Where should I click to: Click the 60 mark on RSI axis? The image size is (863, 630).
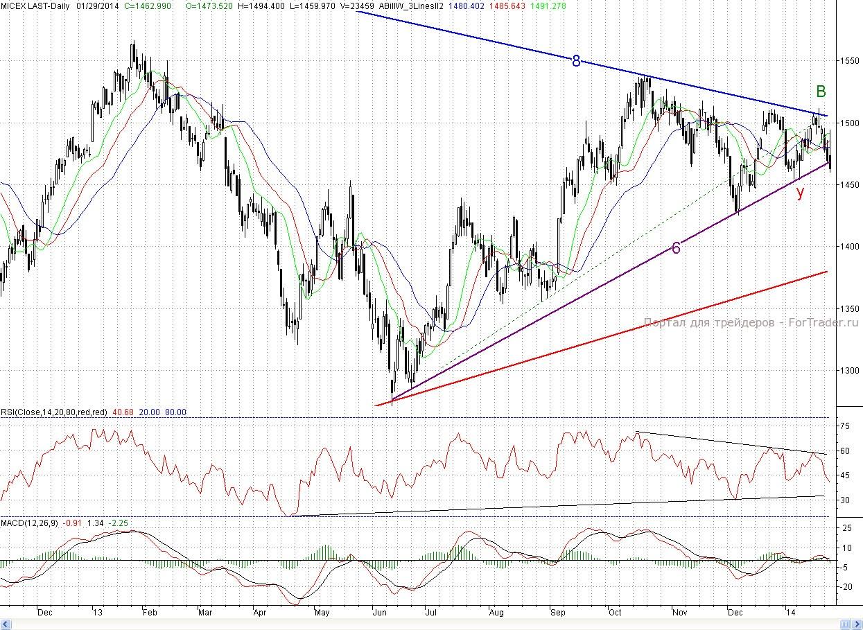pos(846,451)
